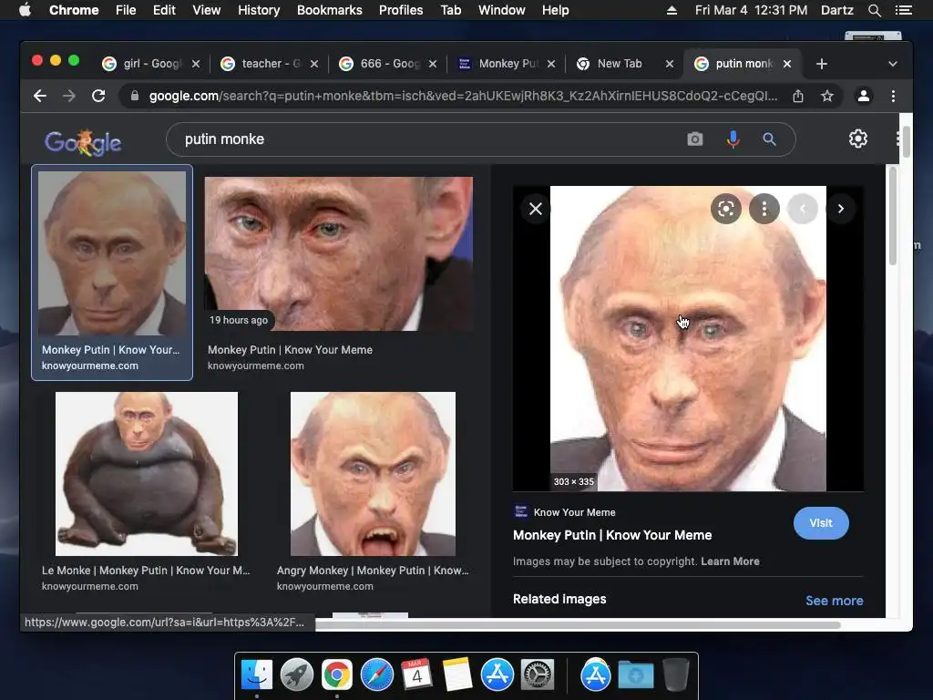
Task: Open the 19 hours ago close-up thumbnail
Action: [339, 253]
